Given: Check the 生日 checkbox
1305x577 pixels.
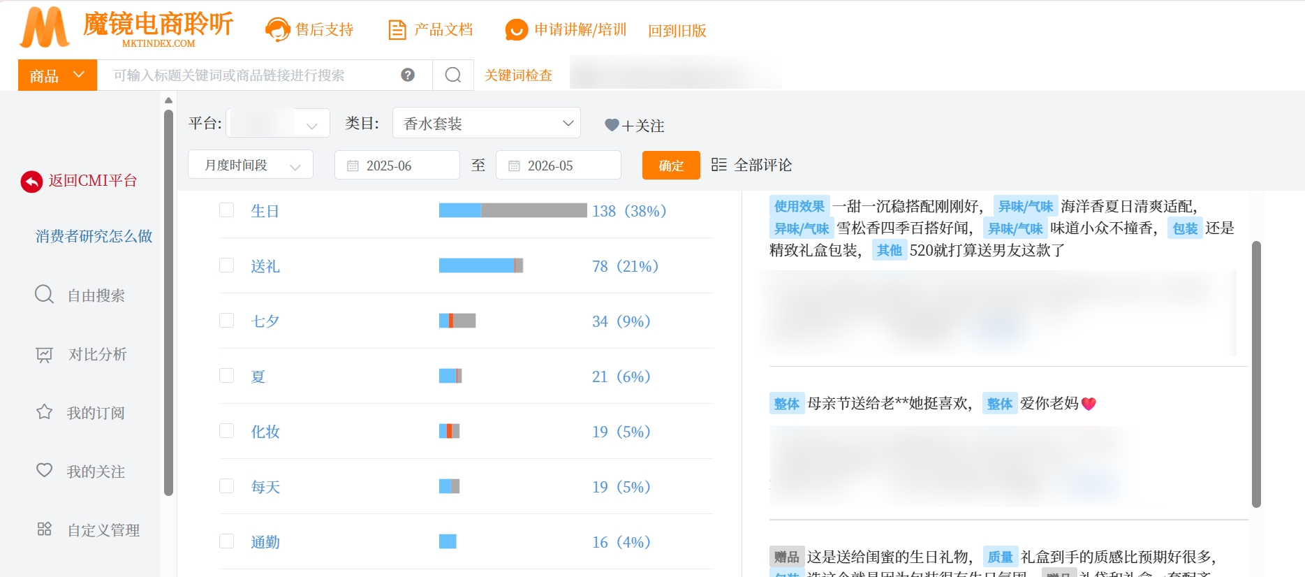Looking at the screenshot, I should pyautogui.click(x=226, y=210).
